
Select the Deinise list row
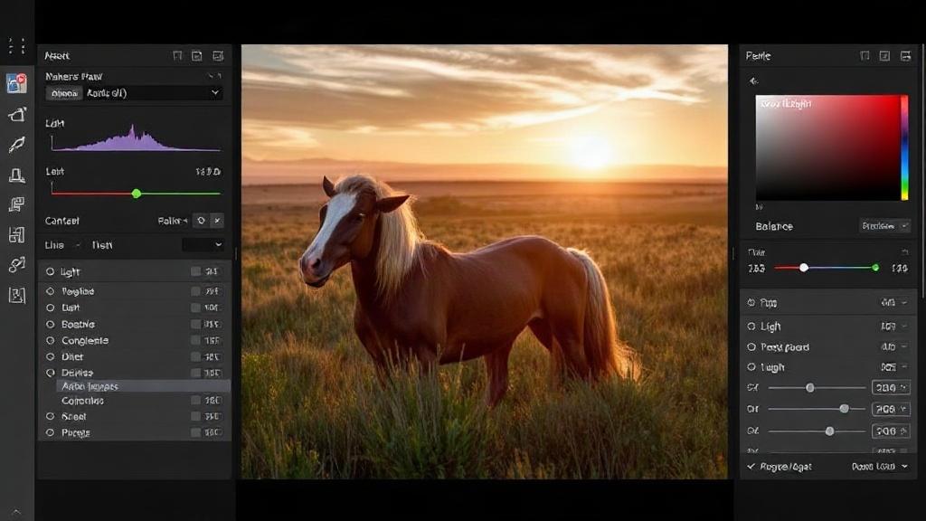[135, 373]
